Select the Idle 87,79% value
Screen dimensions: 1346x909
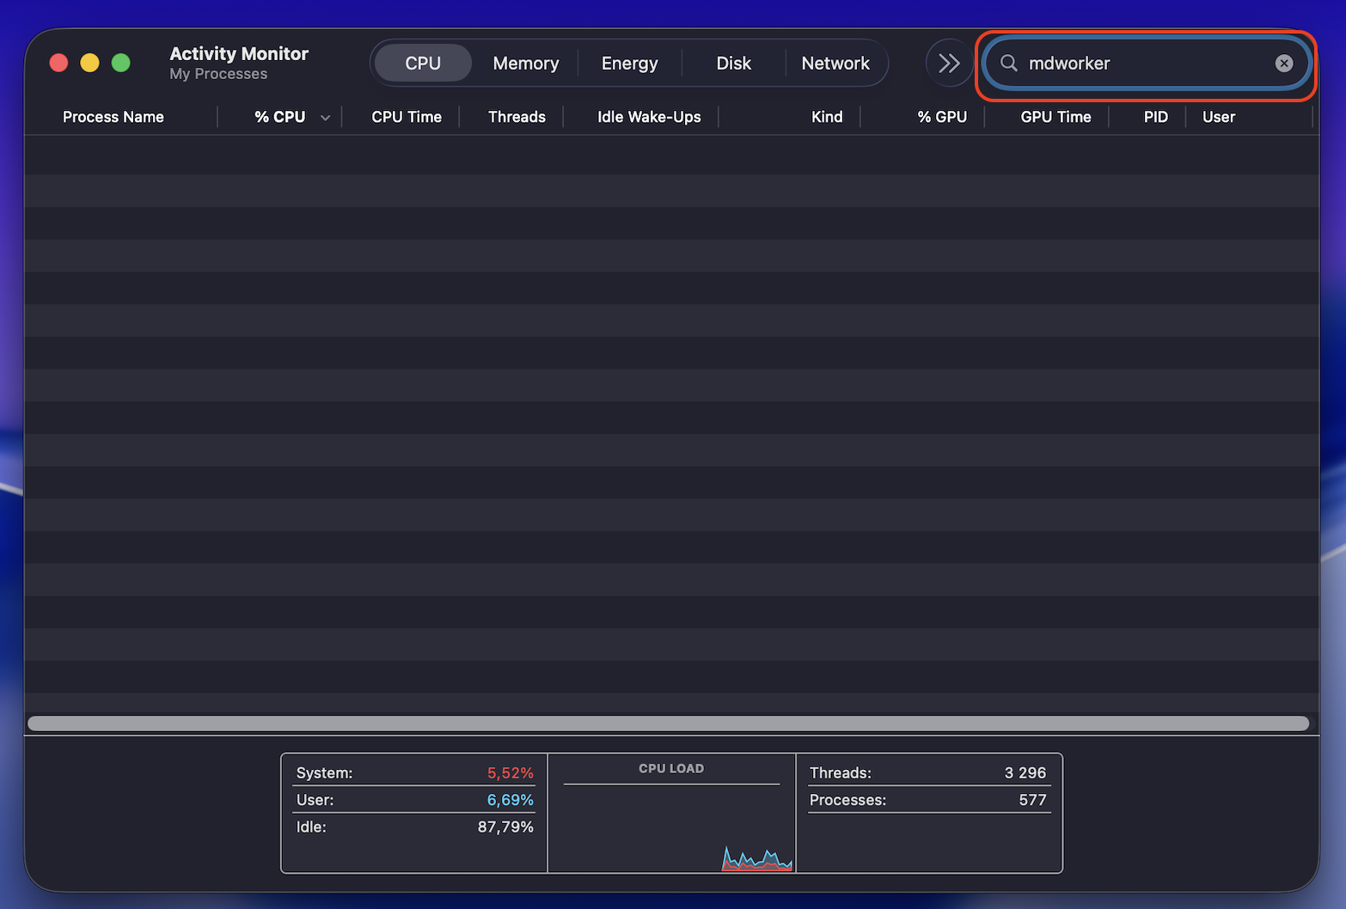pyautogui.click(x=505, y=827)
